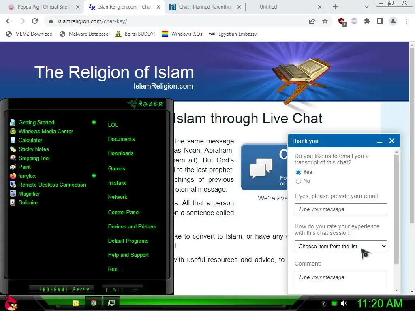Image resolution: width=415 pixels, height=311 pixels.
Task: Expand the tab search chevron
Action: [x=366, y=7]
